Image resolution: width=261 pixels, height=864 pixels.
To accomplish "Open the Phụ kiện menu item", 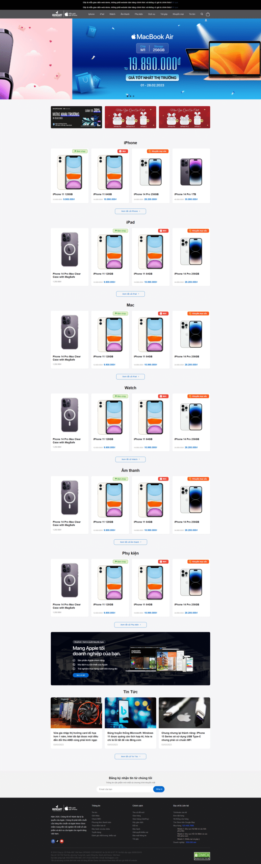I will (139, 14).
